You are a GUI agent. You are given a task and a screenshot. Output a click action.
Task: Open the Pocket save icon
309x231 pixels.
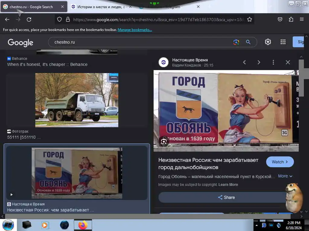[280, 19]
